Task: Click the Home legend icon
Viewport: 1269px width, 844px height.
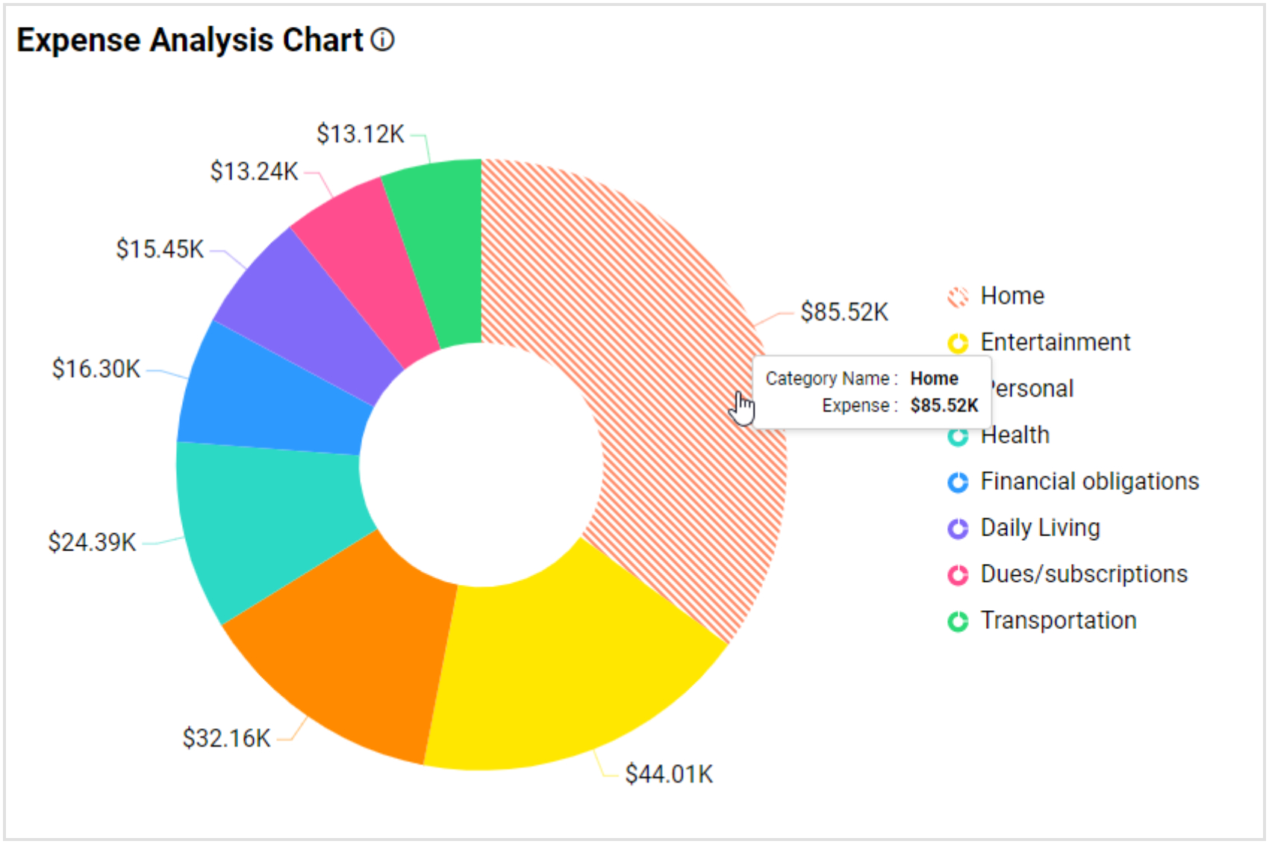Action: 958,296
